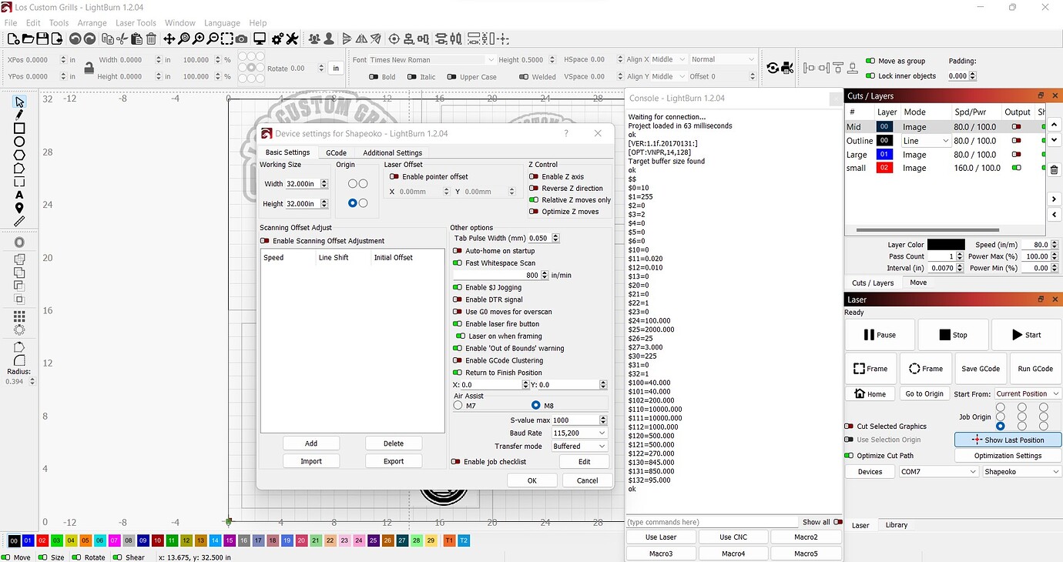Enable Fast Whitespace Scan
Image resolution: width=1063 pixels, height=562 pixels.
pos(458,263)
